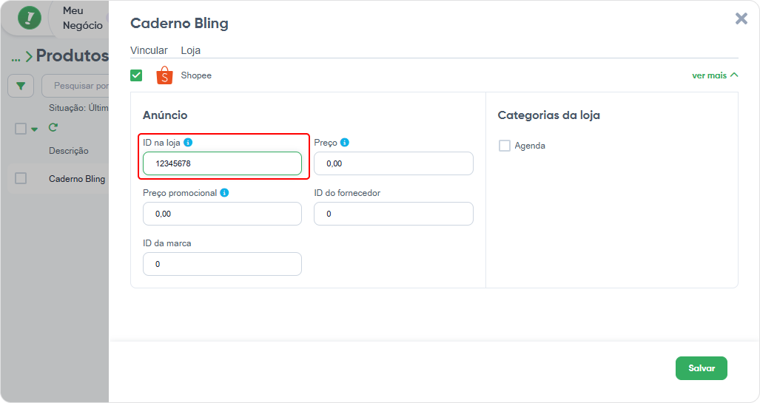The width and height of the screenshot is (760, 403).
Task: Expand the breadcrumb ellipsis before Produtos
Action: pos(16,58)
